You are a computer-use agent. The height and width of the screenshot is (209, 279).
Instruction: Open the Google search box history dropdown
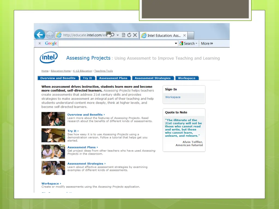[176, 43]
